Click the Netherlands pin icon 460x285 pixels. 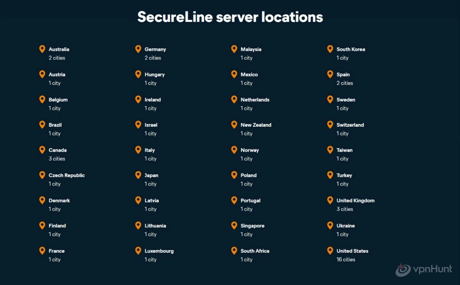point(234,99)
